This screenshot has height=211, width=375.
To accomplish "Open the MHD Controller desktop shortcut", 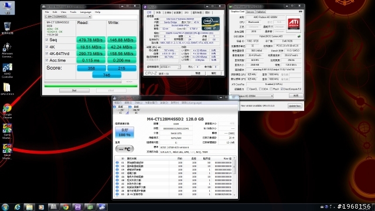I will point(7,71).
